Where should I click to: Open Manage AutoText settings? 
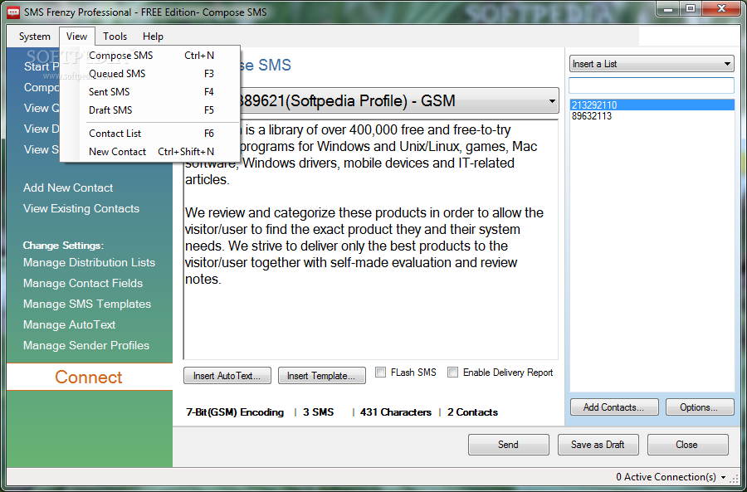tap(70, 325)
